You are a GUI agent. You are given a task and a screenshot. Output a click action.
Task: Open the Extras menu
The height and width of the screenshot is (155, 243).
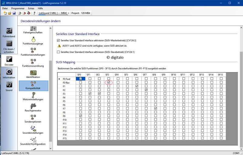tap(31, 9)
